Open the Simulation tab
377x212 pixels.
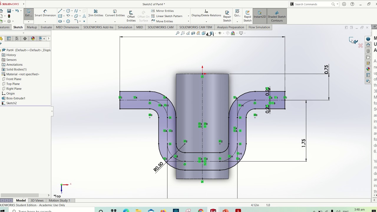(125, 27)
